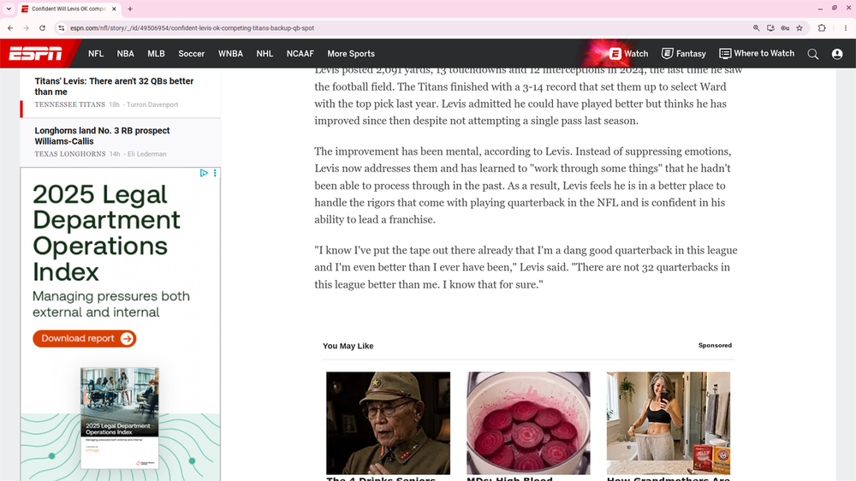Open the ESPN Watch link
856x481 pixels.
[628, 54]
